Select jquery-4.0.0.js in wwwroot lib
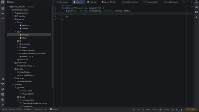This screenshot has width=199, height=112. (26, 57)
